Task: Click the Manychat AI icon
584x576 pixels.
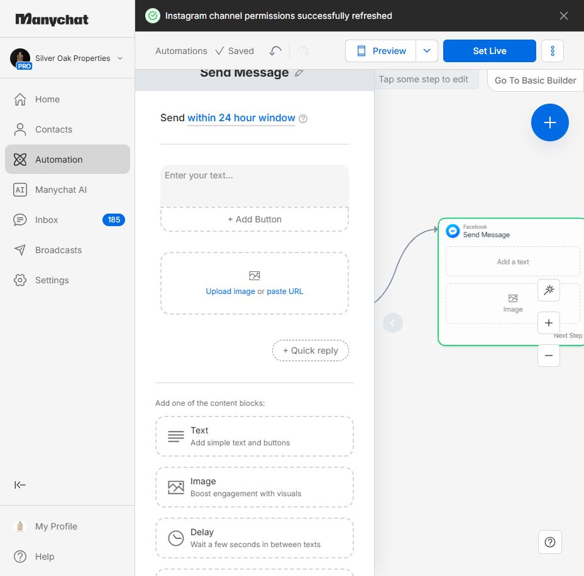Action: (x=20, y=190)
